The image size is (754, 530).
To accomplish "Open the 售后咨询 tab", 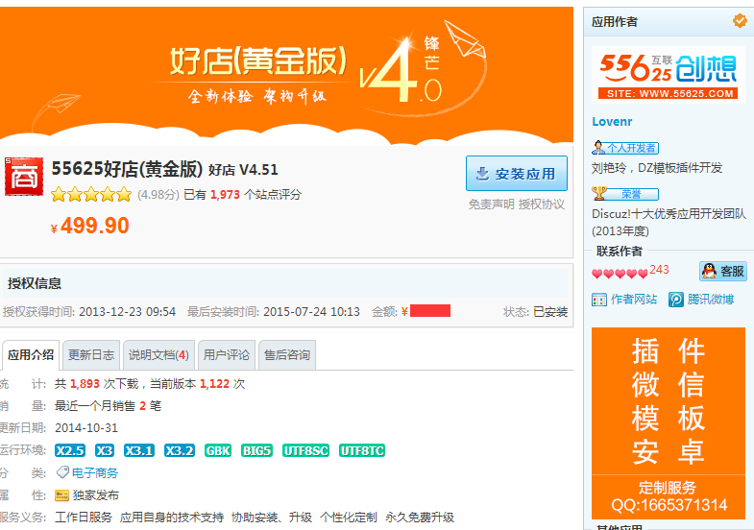I will tap(287, 355).
